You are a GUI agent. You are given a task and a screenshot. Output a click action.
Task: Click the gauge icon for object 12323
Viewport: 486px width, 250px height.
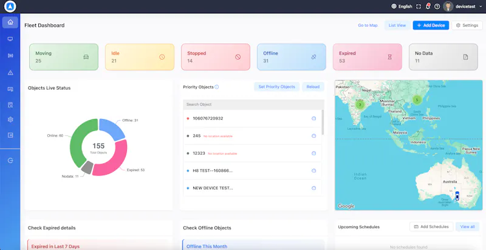tap(313, 153)
